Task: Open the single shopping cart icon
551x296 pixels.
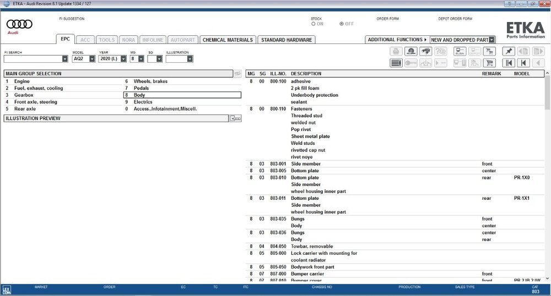Action: 489,63
